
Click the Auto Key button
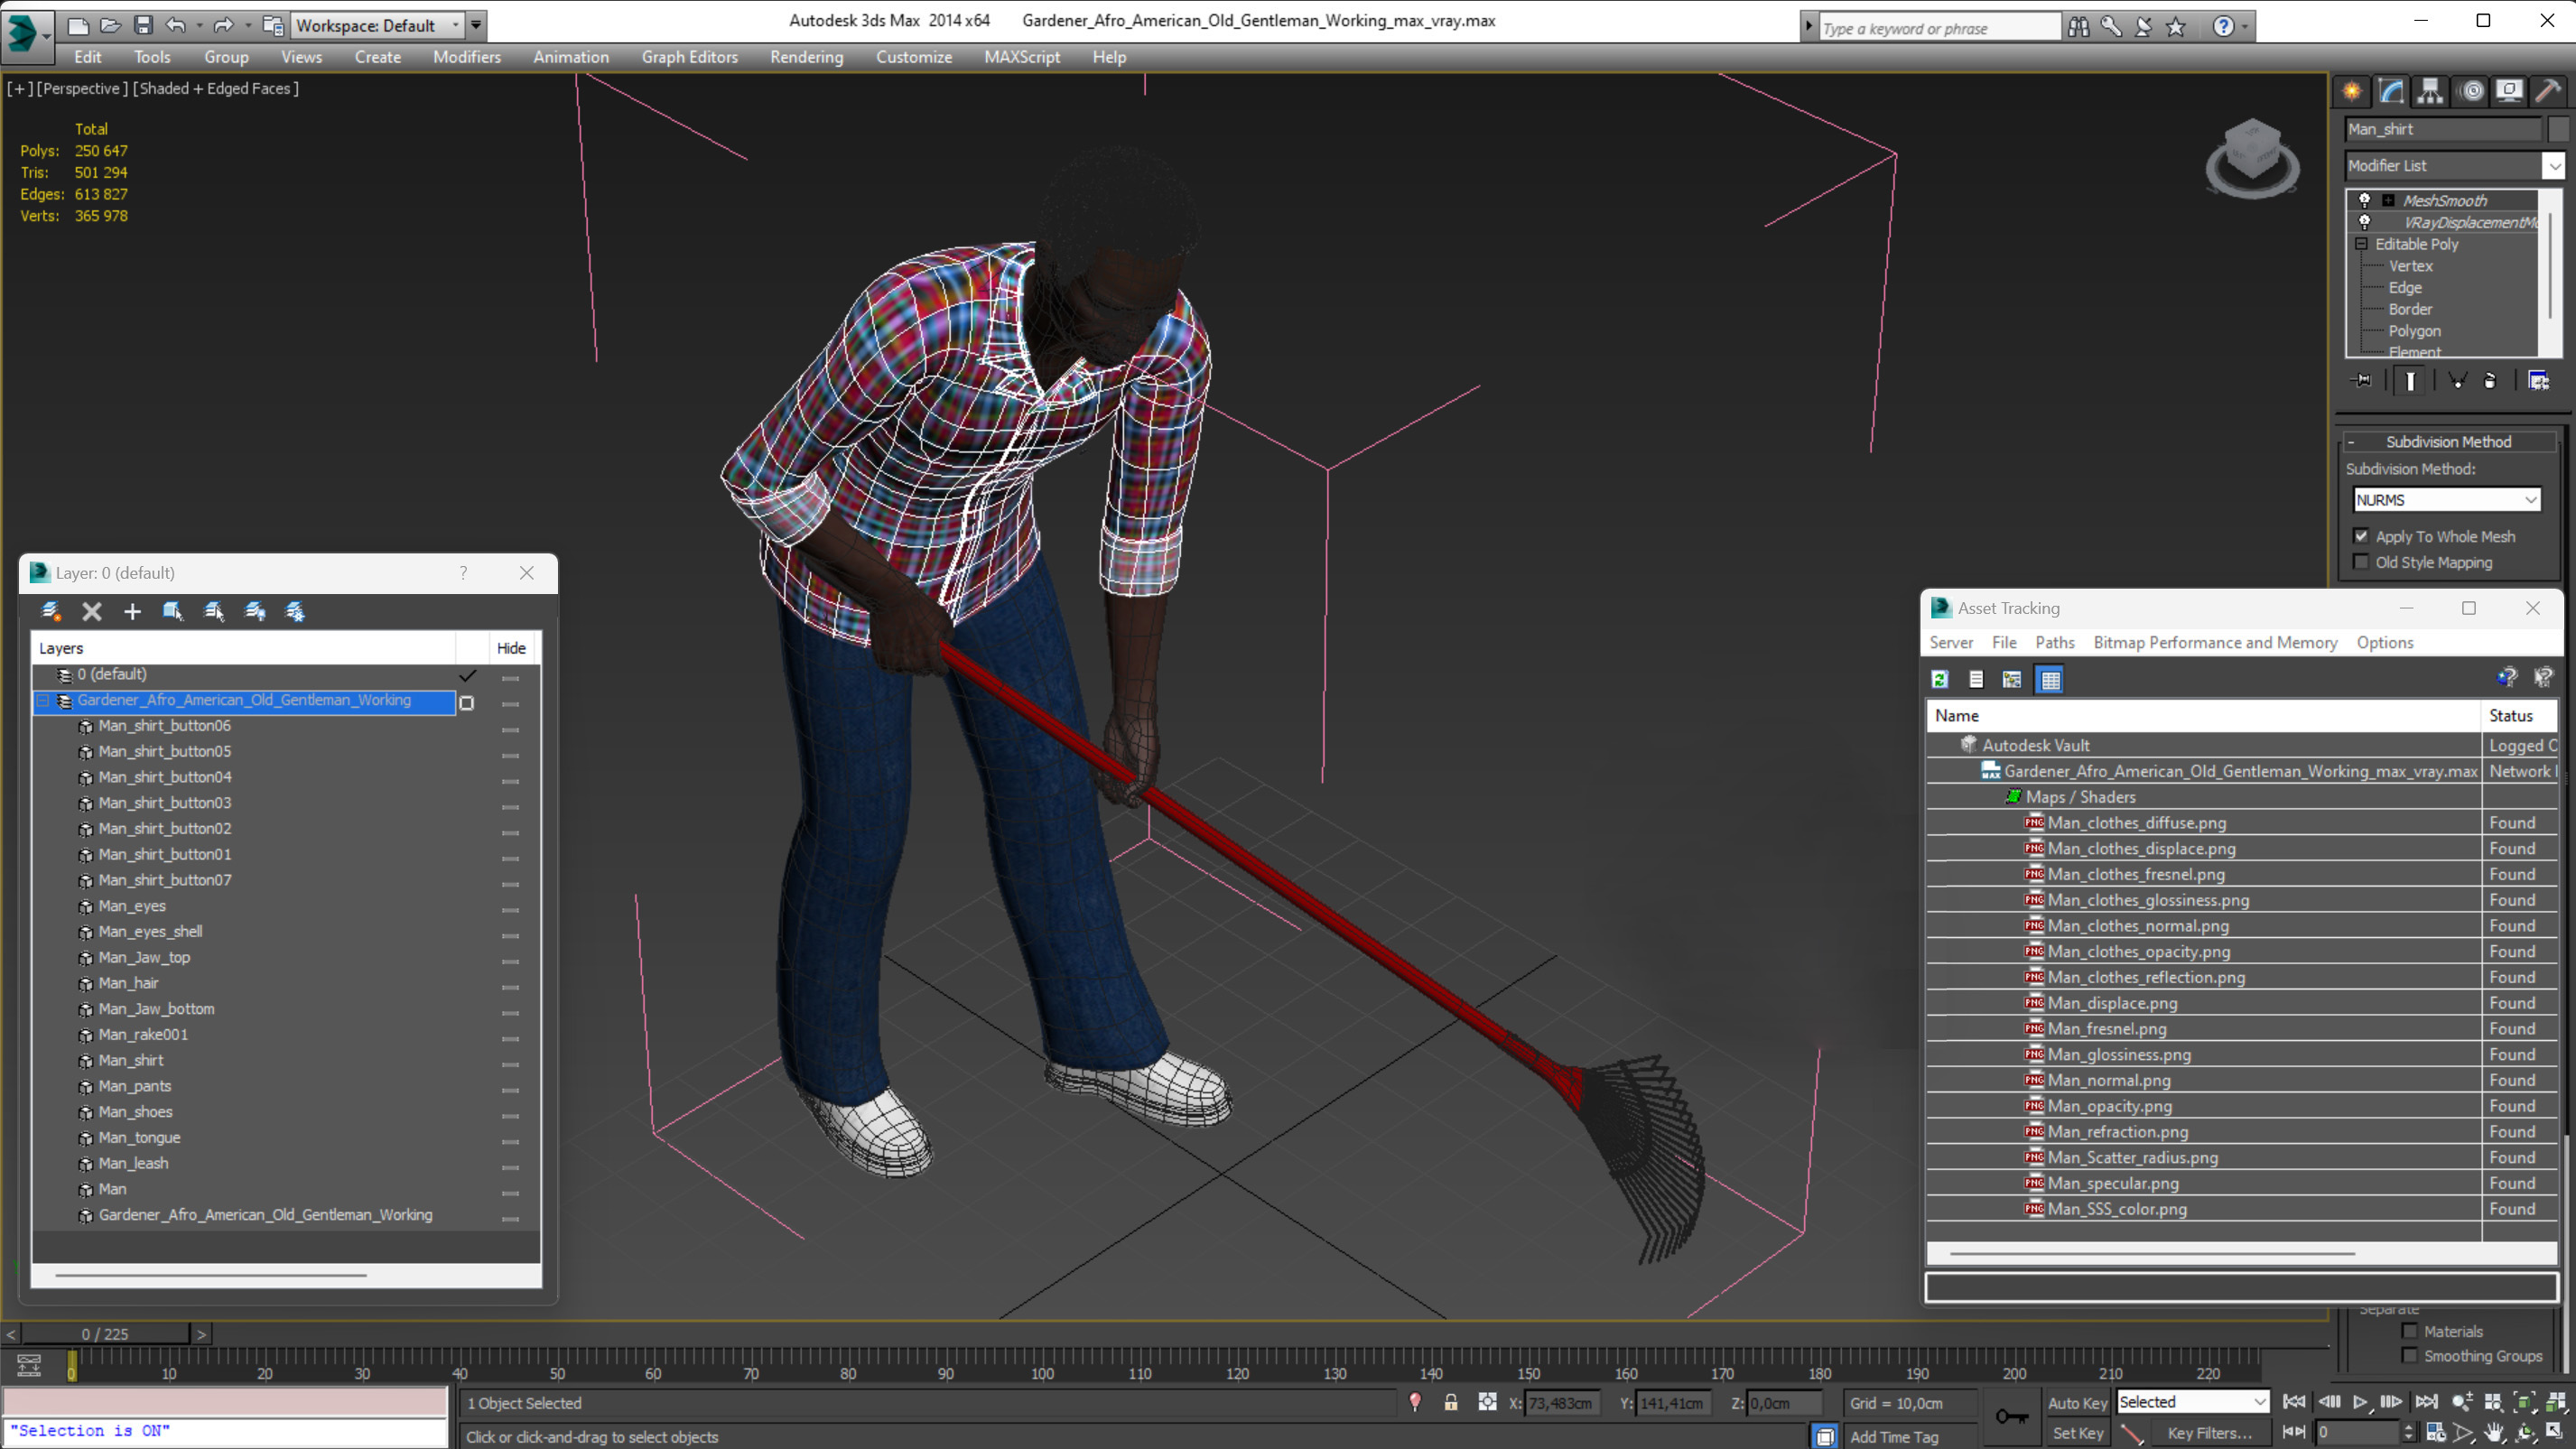(x=2078, y=1402)
